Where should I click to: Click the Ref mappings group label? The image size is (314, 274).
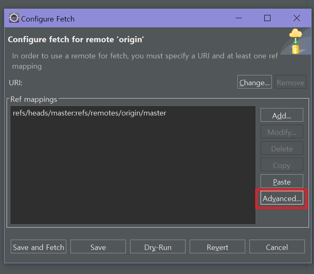(34, 99)
